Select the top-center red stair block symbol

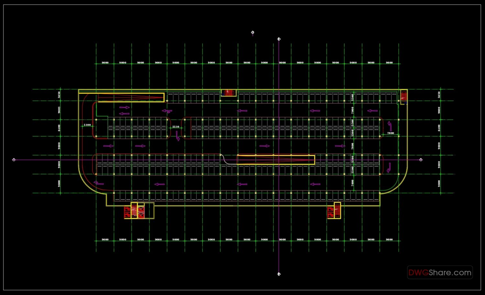click(x=228, y=93)
